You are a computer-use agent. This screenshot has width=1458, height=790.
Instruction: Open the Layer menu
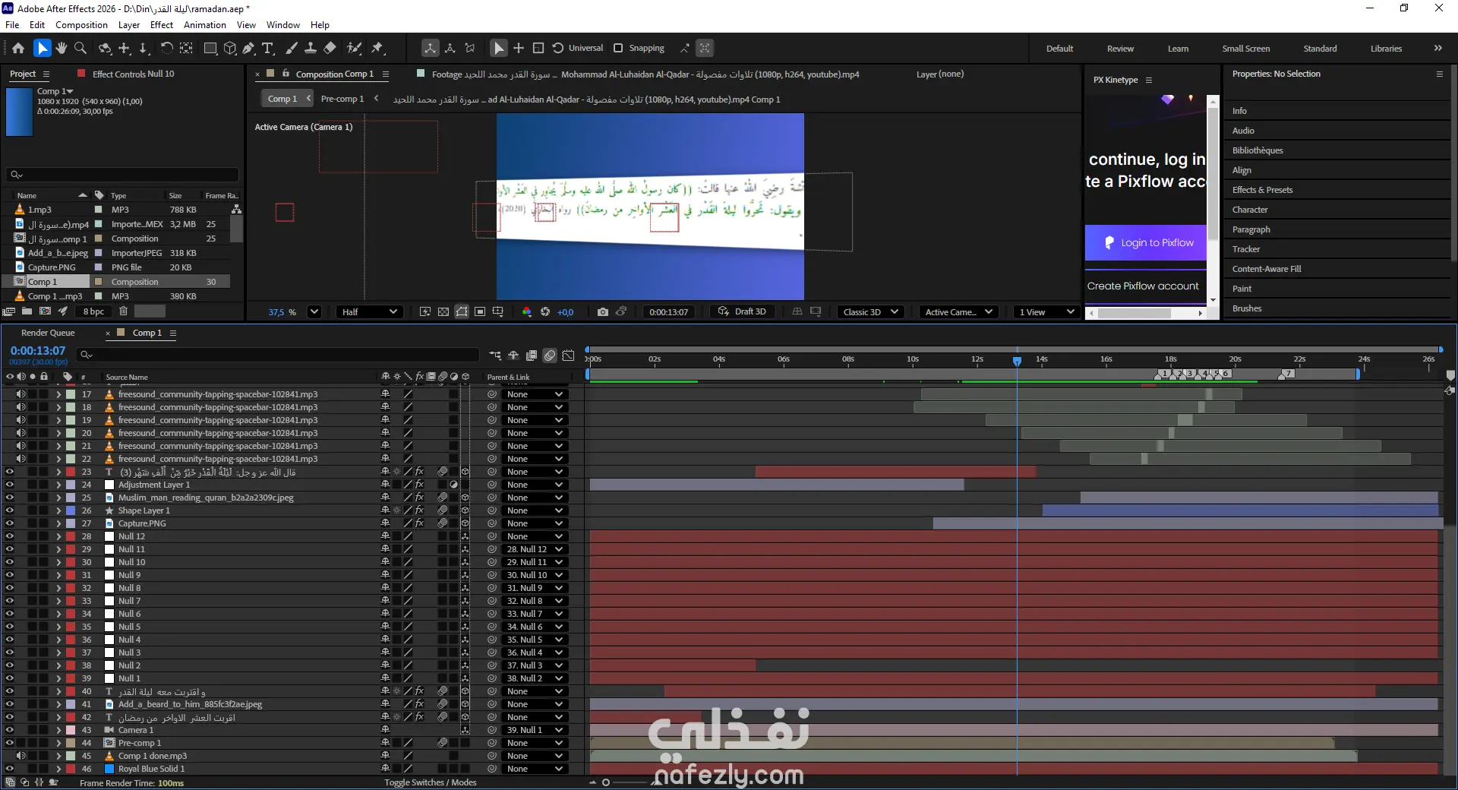(129, 25)
